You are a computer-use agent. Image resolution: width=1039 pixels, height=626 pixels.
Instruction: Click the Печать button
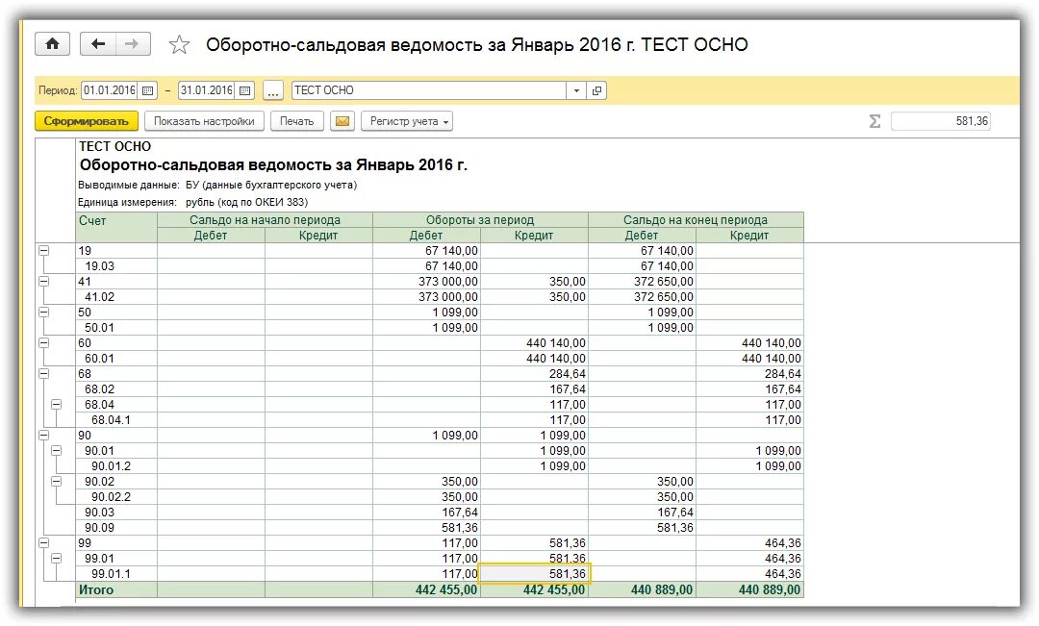coord(296,121)
